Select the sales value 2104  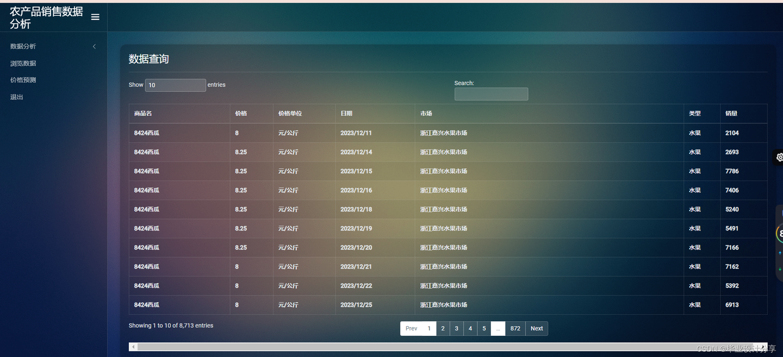[x=732, y=133]
